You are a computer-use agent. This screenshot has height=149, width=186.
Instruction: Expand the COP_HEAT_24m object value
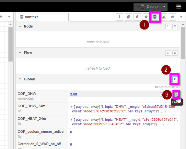click(71, 119)
